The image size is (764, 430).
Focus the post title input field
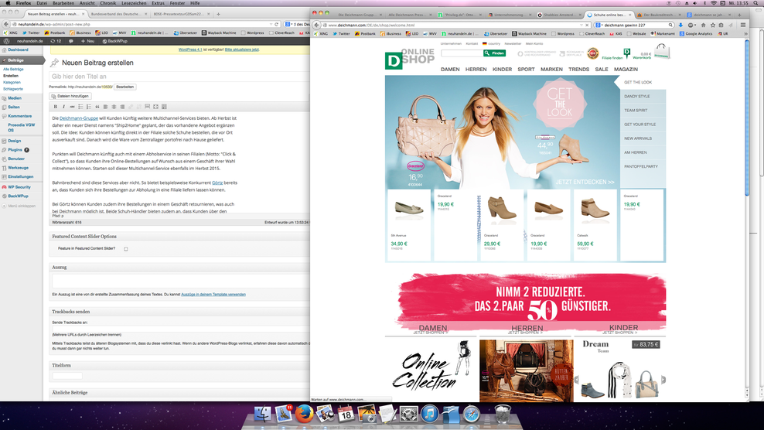coord(179,76)
